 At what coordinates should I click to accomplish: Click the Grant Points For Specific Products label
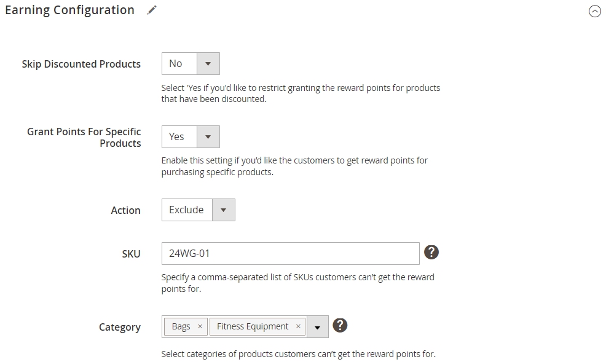tap(84, 137)
